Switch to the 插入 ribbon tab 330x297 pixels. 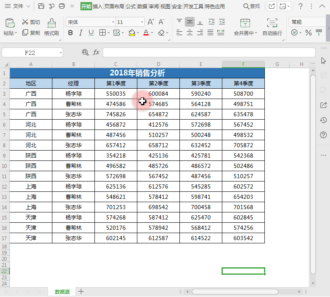click(x=97, y=6)
